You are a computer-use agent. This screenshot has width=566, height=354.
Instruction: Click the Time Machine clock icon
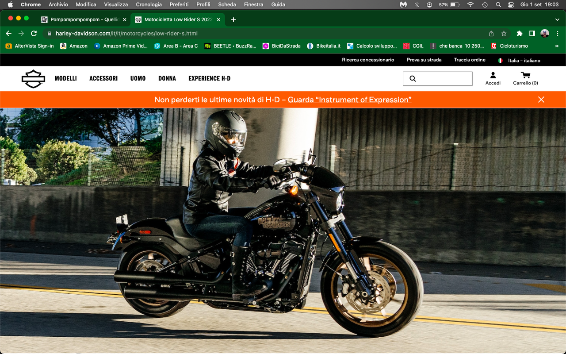click(485, 4)
